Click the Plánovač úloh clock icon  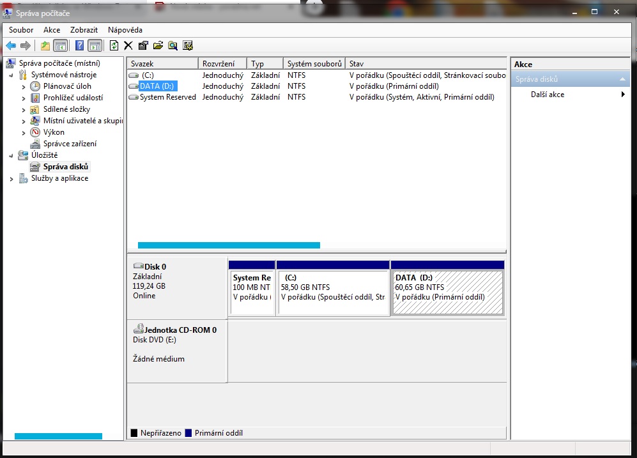[x=35, y=86]
